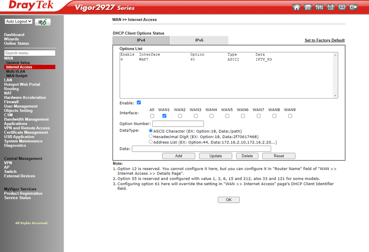Expand the Firewall menu
The image size is (369, 252).
point(11,102)
